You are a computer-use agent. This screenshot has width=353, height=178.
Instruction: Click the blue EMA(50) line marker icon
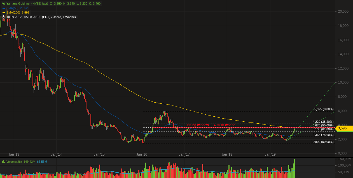point(4,8)
